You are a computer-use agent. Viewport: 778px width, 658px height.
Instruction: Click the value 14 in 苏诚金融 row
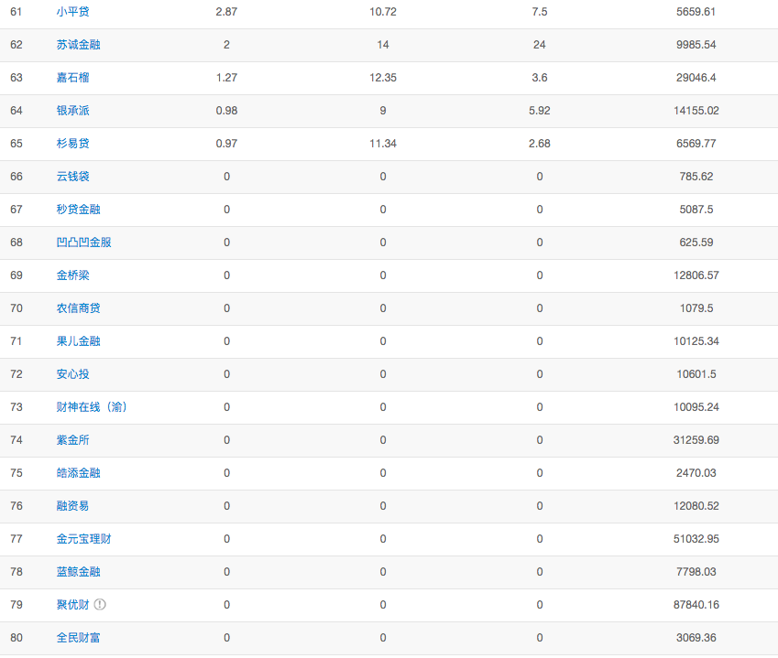[383, 45]
